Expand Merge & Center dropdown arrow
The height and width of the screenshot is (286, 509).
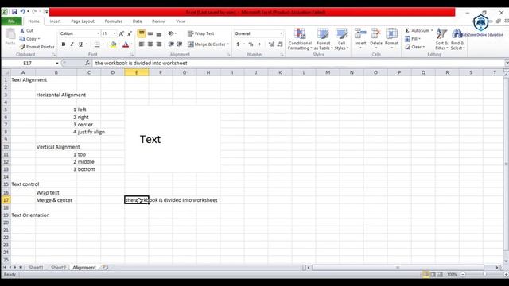click(228, 44)
